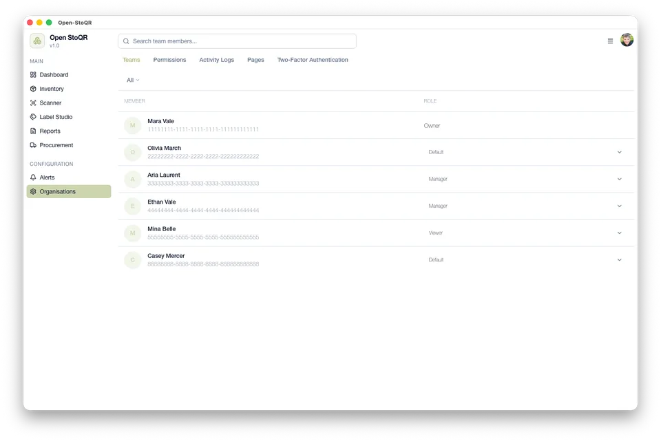The image size is (661, 441).
Task: Click the name Olivia March
Action: pyautogui.click(x=164, y=148)
